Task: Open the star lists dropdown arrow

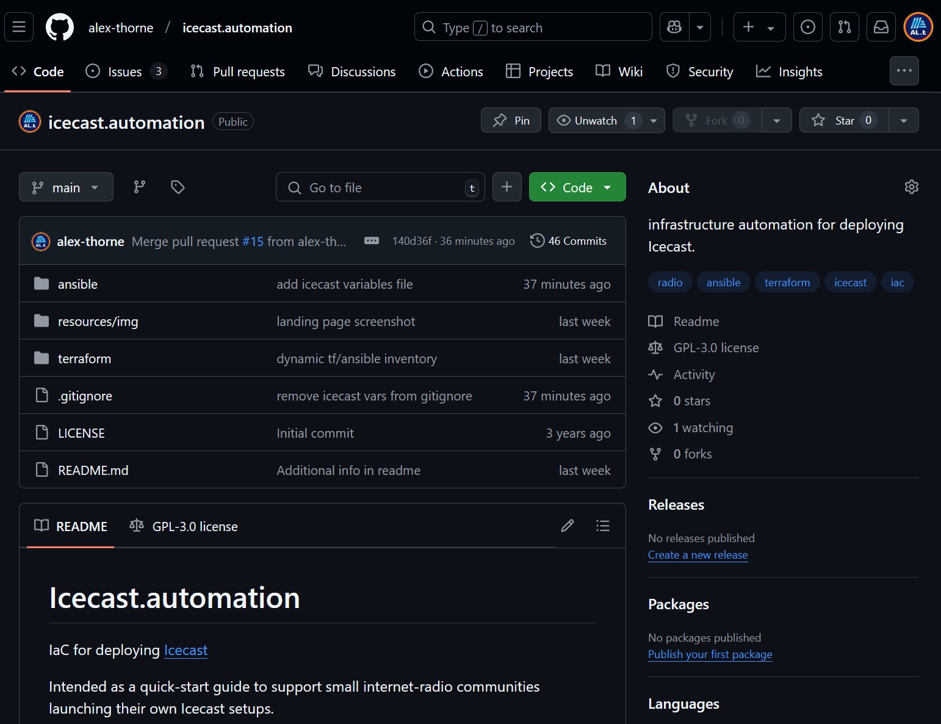Action: click(904, 120)
